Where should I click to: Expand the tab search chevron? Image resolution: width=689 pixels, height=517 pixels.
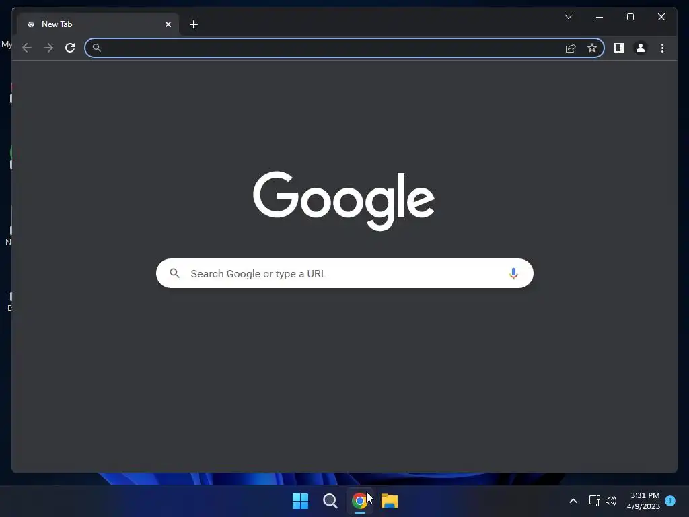point(568,17)
